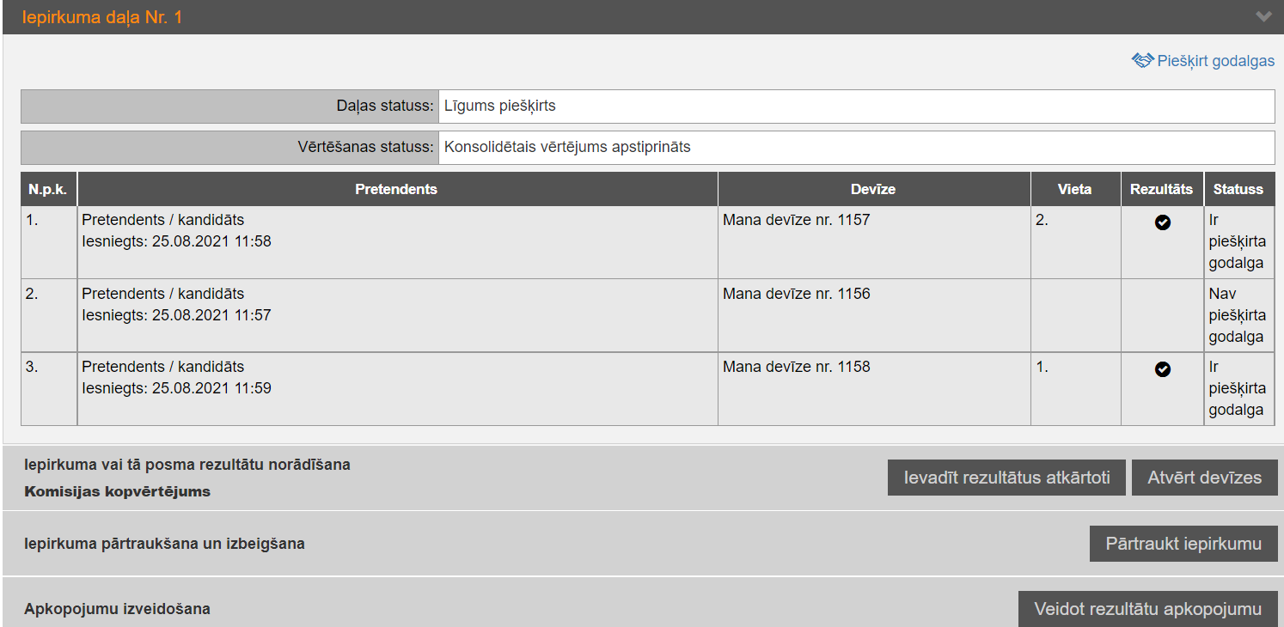
Task: Select the Vērtēšanas statuss value field
Action: coord(855,147)
